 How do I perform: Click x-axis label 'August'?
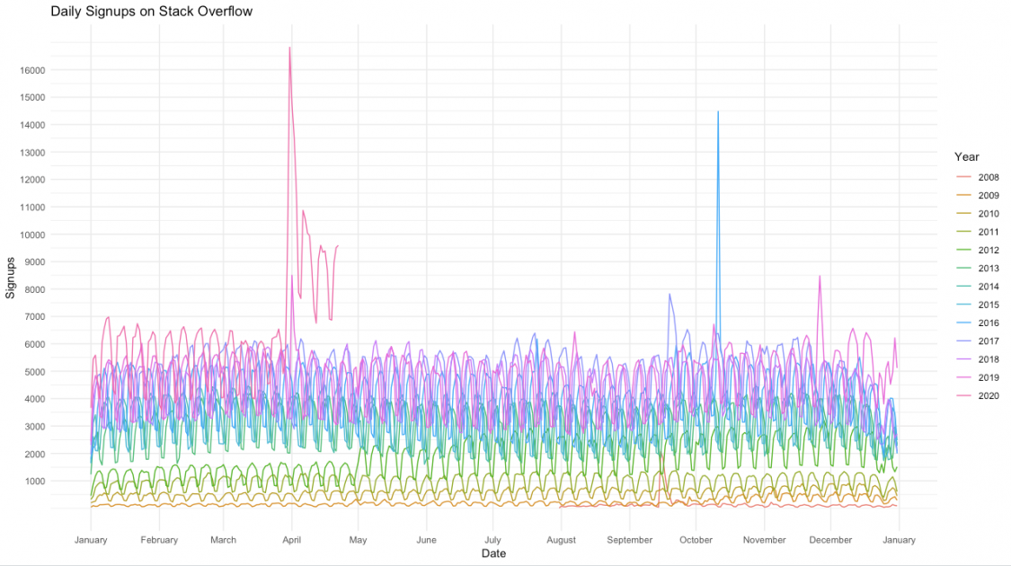[561, 540]
